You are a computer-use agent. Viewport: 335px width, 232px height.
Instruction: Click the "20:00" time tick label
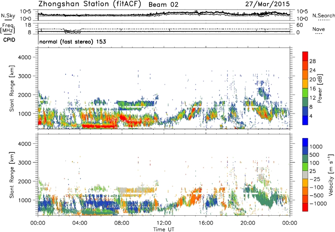pos(248,223)
